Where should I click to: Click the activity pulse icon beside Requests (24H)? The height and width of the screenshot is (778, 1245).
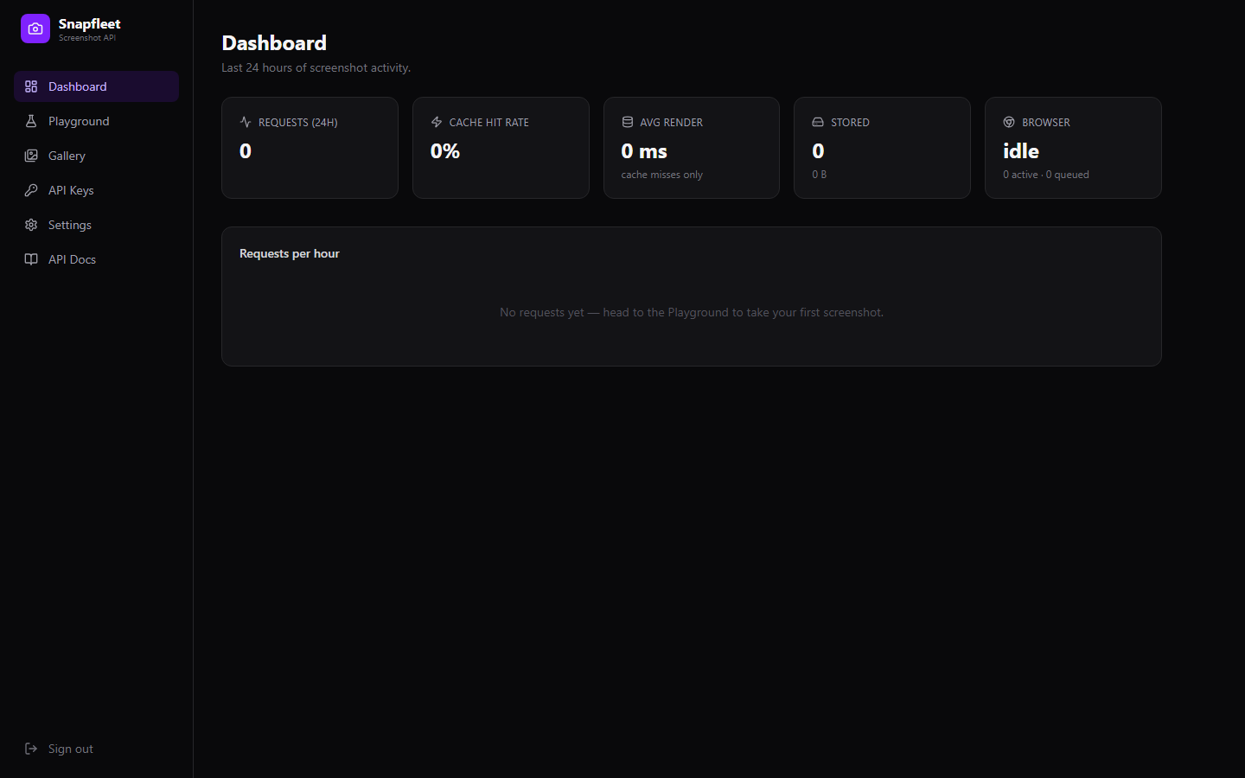coord(246,122)
